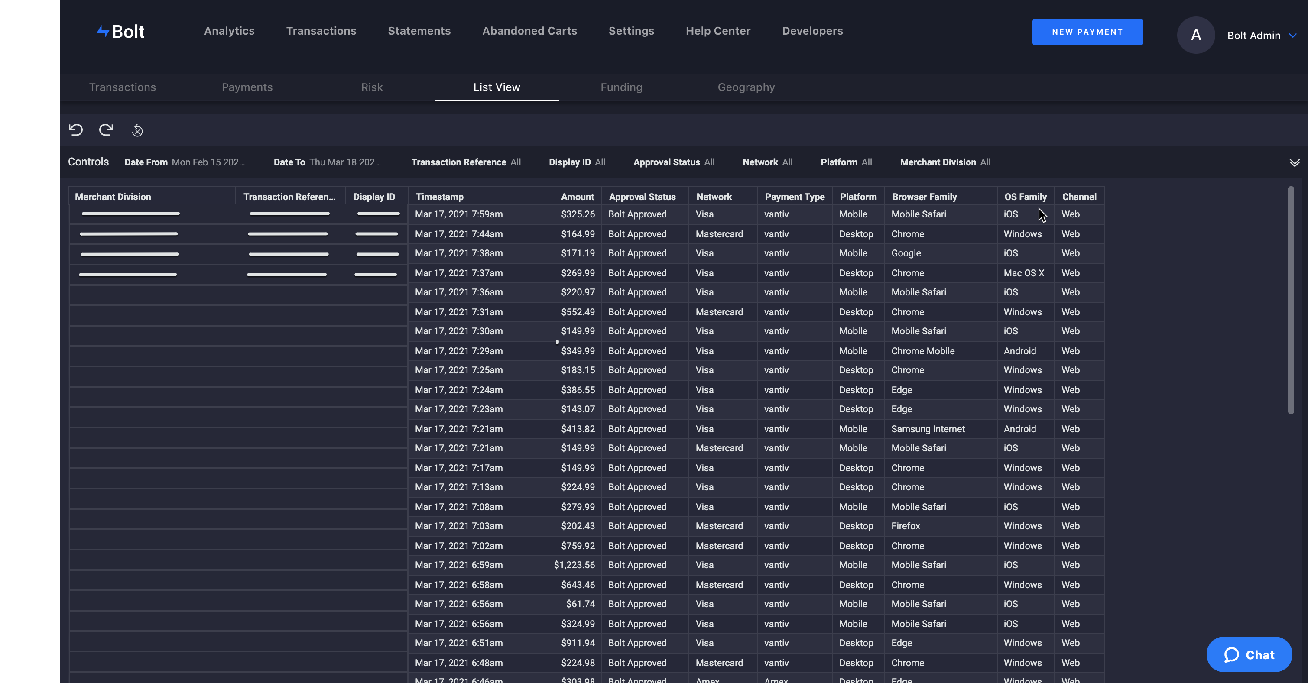Expand the Controls filter bar chevron
This screenshot has width=1308, height=683.
coord(1294,162)
